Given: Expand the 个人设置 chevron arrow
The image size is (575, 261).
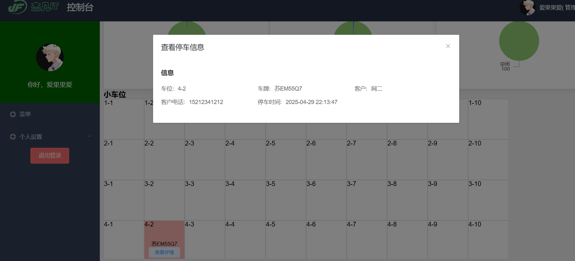Looking at the screenshot, I should 89,136.
